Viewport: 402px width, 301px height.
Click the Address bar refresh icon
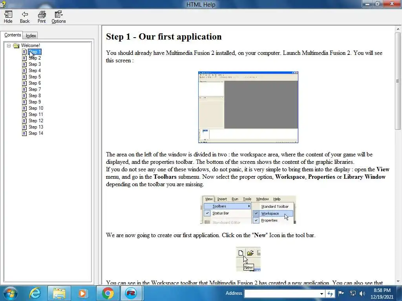(330, 294)
